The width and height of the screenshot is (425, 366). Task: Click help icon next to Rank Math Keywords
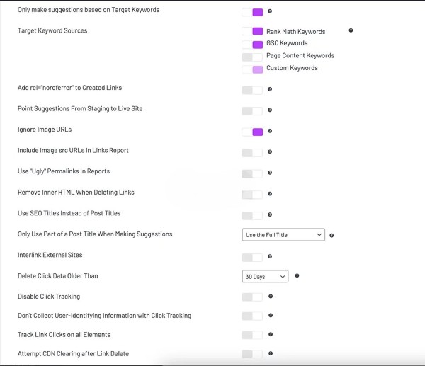pos(351,31)
